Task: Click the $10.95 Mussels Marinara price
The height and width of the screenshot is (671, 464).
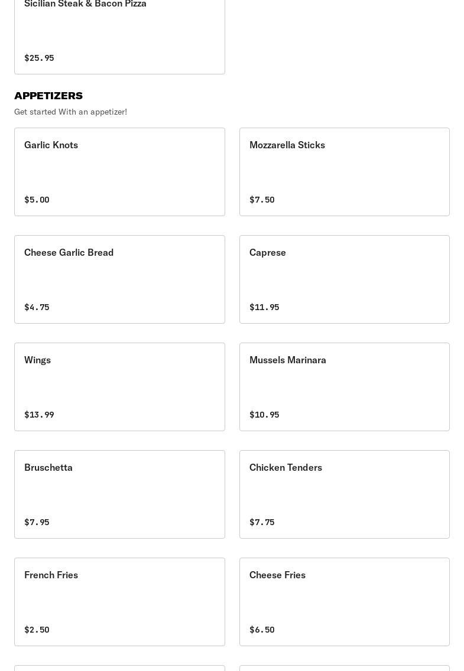Action: [x=264, y=415]
